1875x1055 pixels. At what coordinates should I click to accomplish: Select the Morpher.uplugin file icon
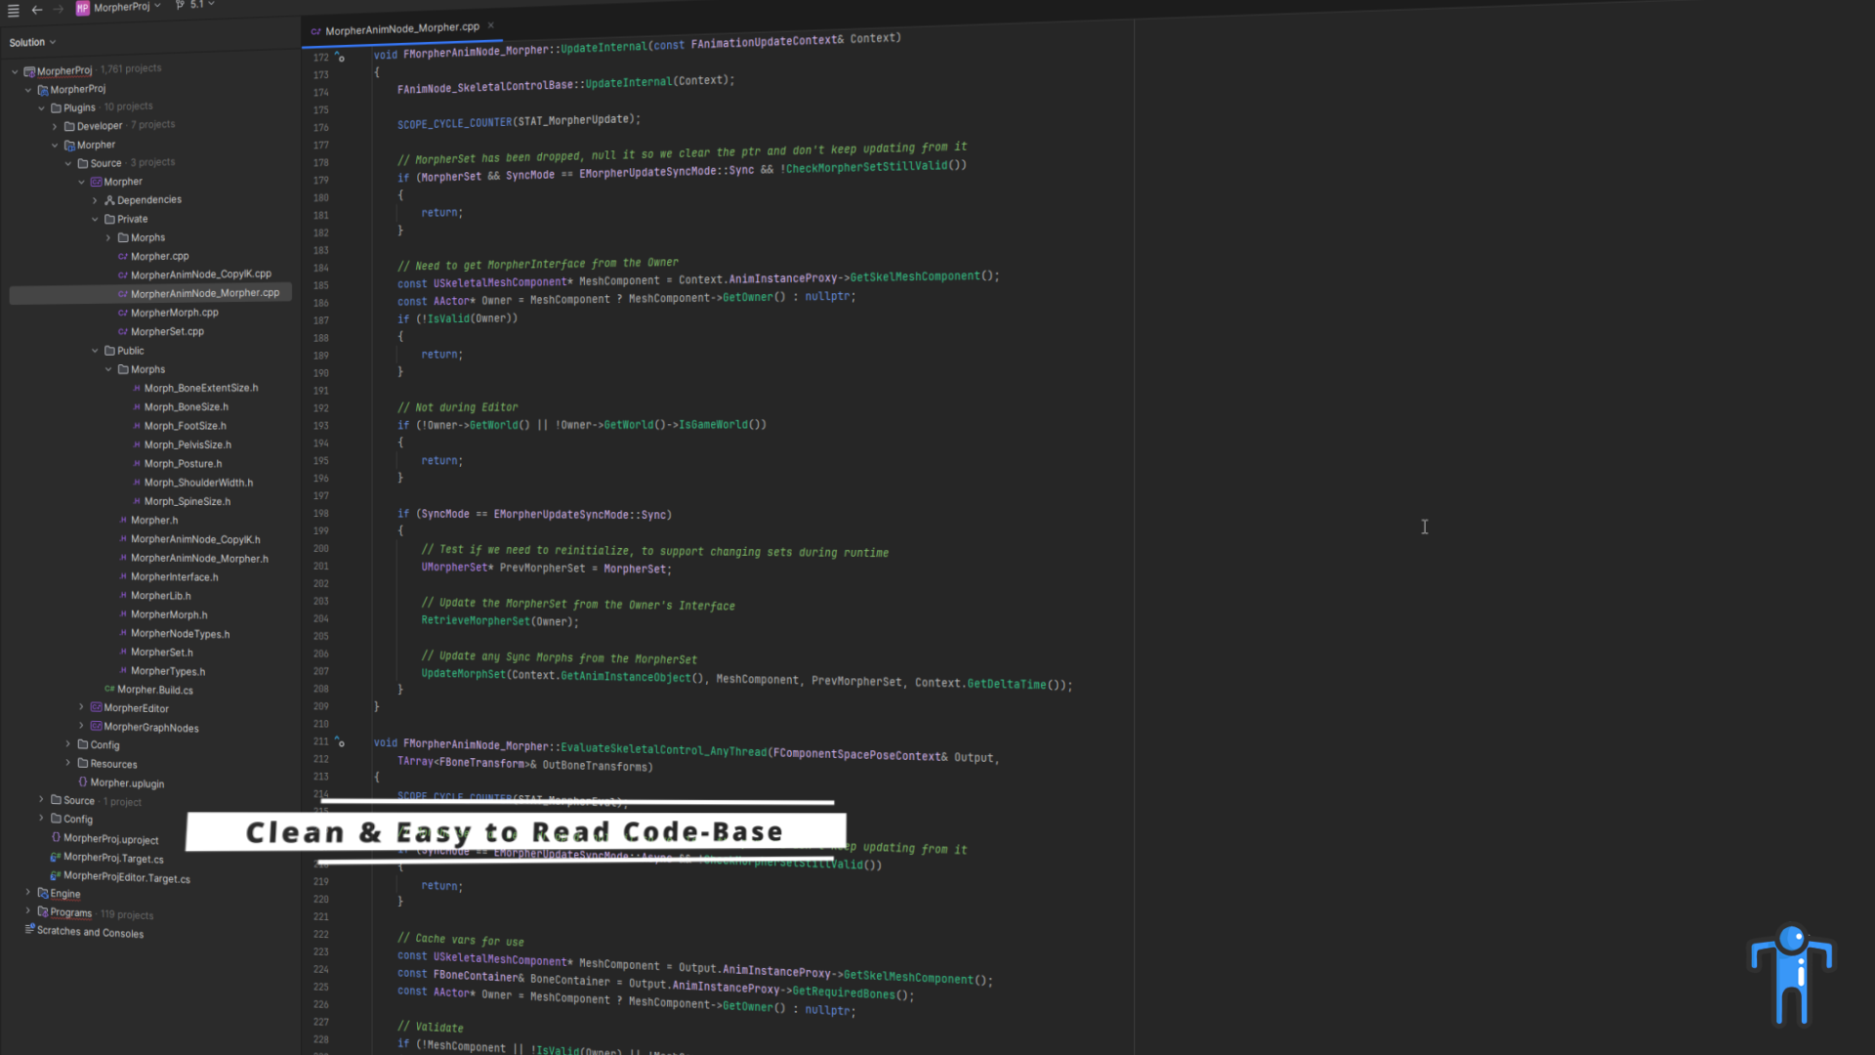pyautogui.click(x=83, y=782)
